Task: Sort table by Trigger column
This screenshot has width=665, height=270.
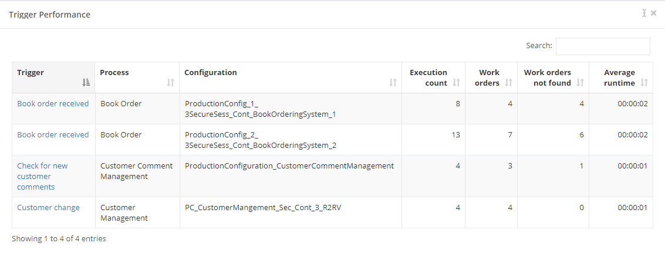Action: (x=53, y=77)
